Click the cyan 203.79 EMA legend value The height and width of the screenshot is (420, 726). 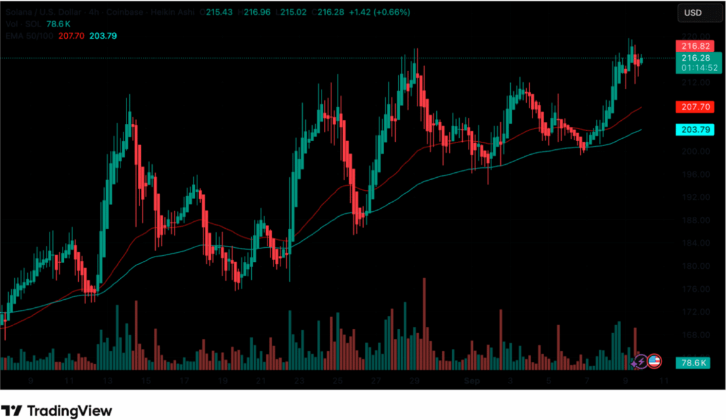(x=103, y=36)
